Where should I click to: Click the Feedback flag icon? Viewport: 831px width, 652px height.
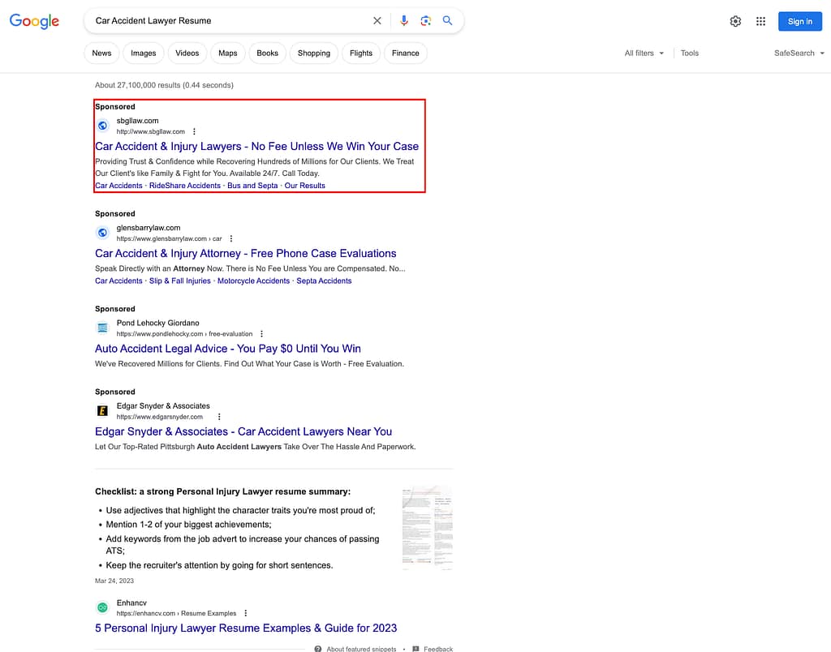tap(416, 649)
